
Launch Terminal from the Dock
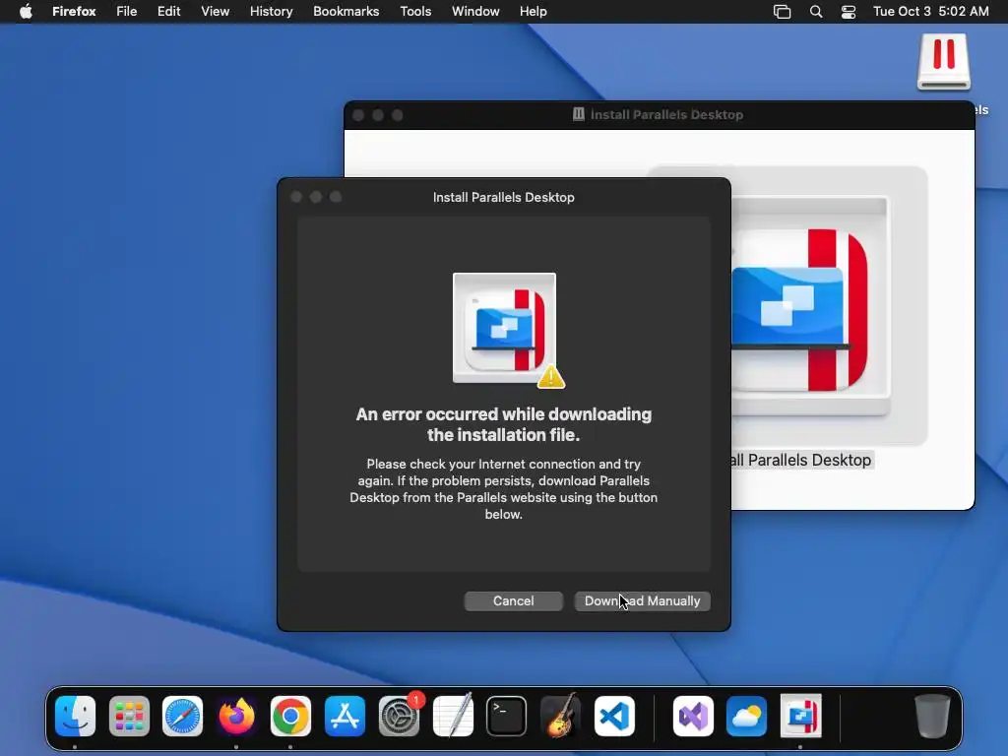(507, 717)
